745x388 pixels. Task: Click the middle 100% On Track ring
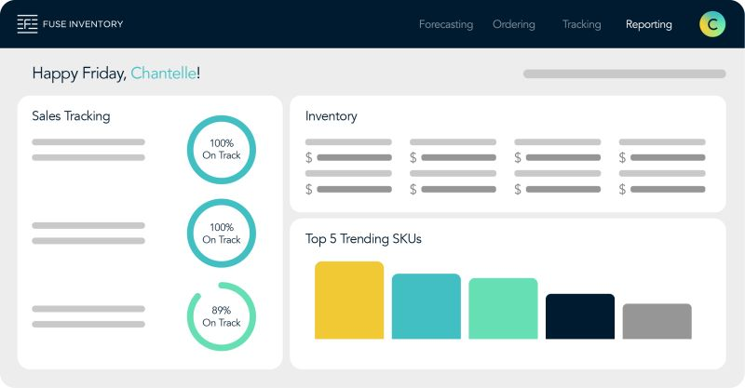[x=222, y=234]
